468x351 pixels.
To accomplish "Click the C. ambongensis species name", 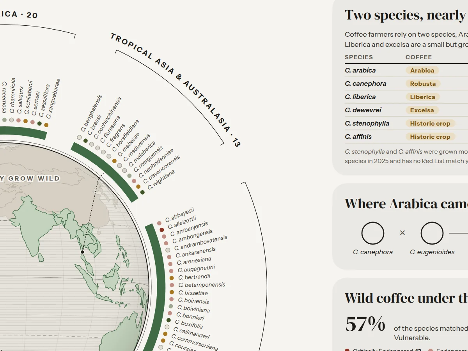I will pos(192,236).
